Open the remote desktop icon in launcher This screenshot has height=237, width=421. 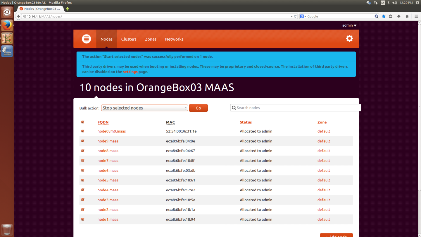[x=7, y=51]
